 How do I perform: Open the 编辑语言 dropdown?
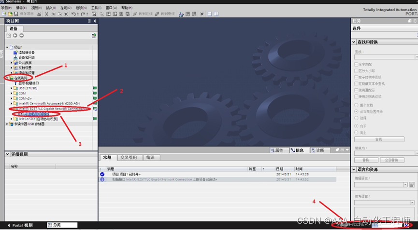click(405, 185)
